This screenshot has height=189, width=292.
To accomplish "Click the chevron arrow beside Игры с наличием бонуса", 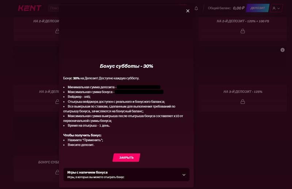I will (184, 175).
